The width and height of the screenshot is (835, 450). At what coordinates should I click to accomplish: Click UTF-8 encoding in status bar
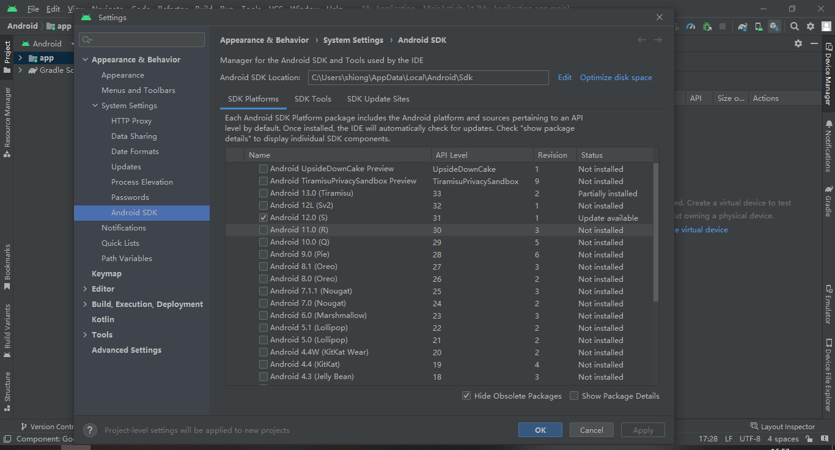[750, 439]
